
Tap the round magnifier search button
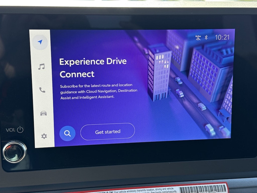67,133
